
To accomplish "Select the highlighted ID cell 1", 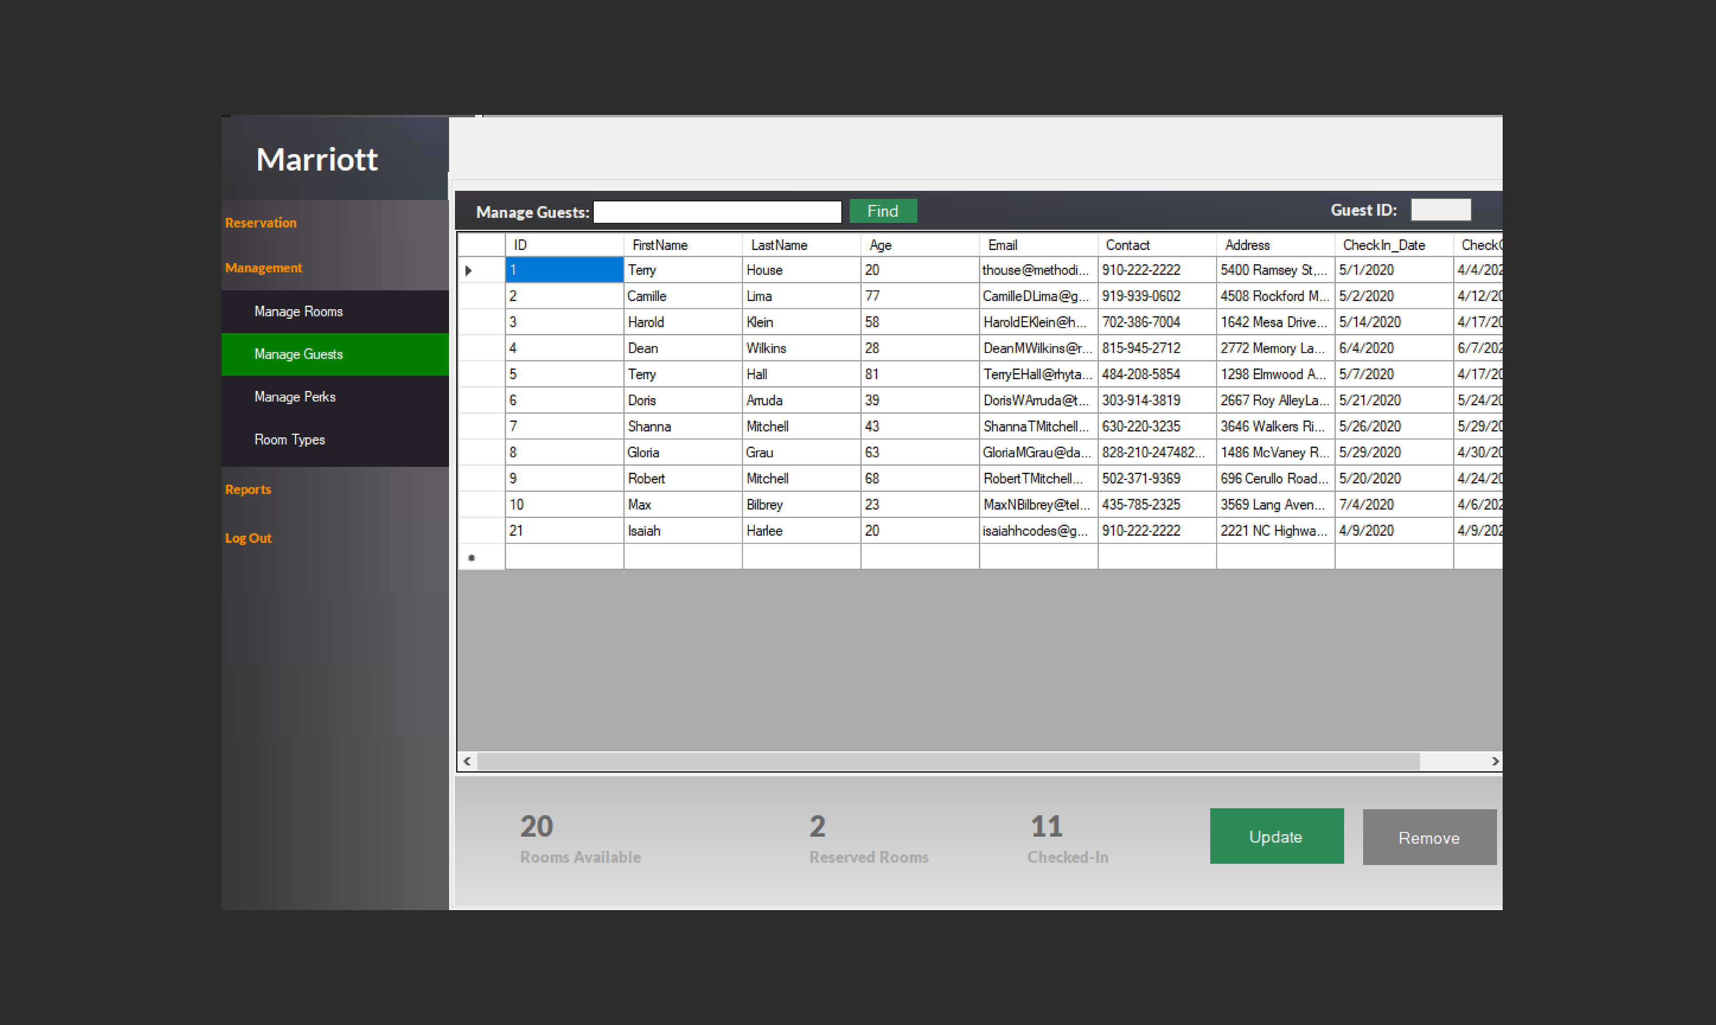I will (564, 270).
